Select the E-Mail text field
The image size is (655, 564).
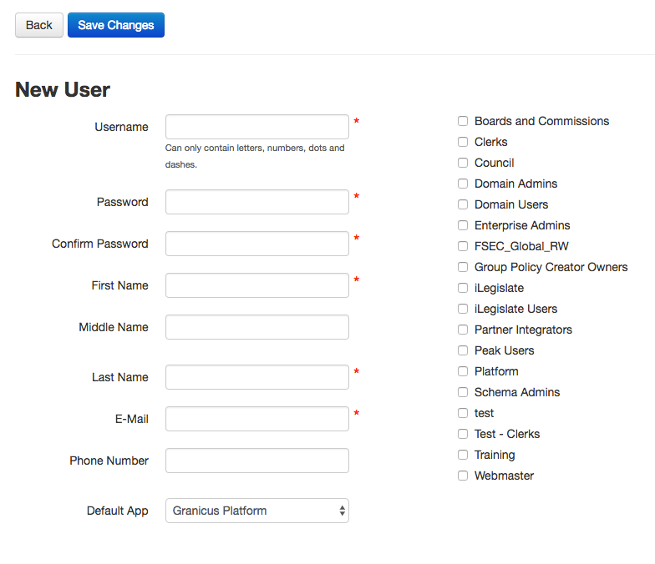click(257, 419)
